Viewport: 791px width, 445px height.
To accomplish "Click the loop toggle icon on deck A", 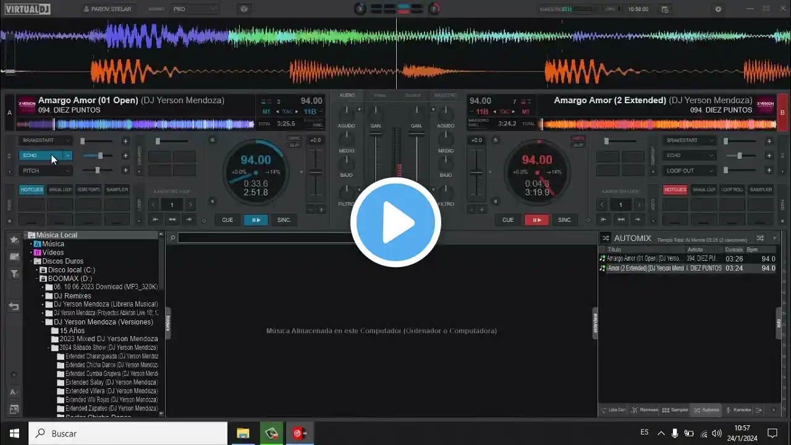I will tap(172, 219).
